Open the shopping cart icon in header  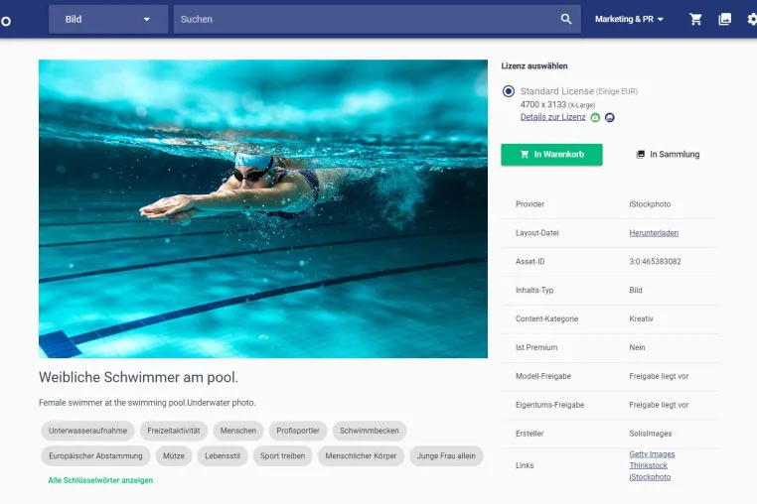695,19
